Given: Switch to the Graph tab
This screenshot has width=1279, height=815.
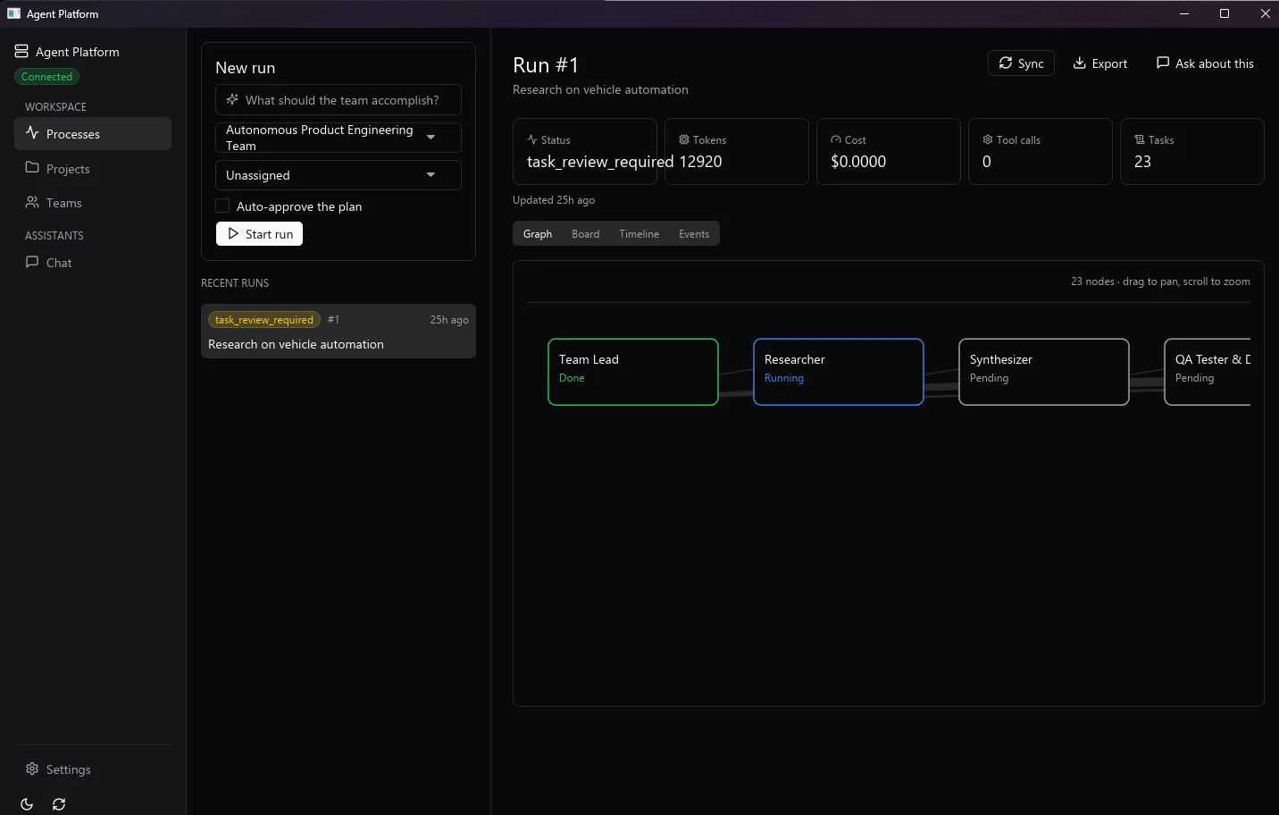Looking at the screenshot, I should click(x=538, y=234).
